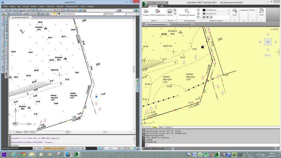Open Internet Explorer from the taskbar
This screenshot has height=158, width=281.
click(x=14, y=154)
